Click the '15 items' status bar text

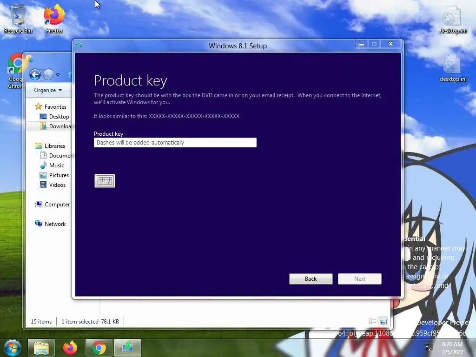41,322
